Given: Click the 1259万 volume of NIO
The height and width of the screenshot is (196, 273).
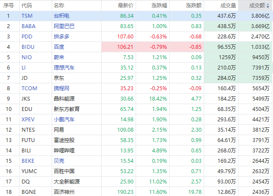Looking at the screenshot, I should click(227, 57).
